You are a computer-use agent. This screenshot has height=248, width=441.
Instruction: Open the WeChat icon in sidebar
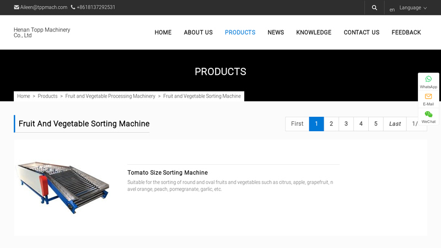click(x=428, y=114)
